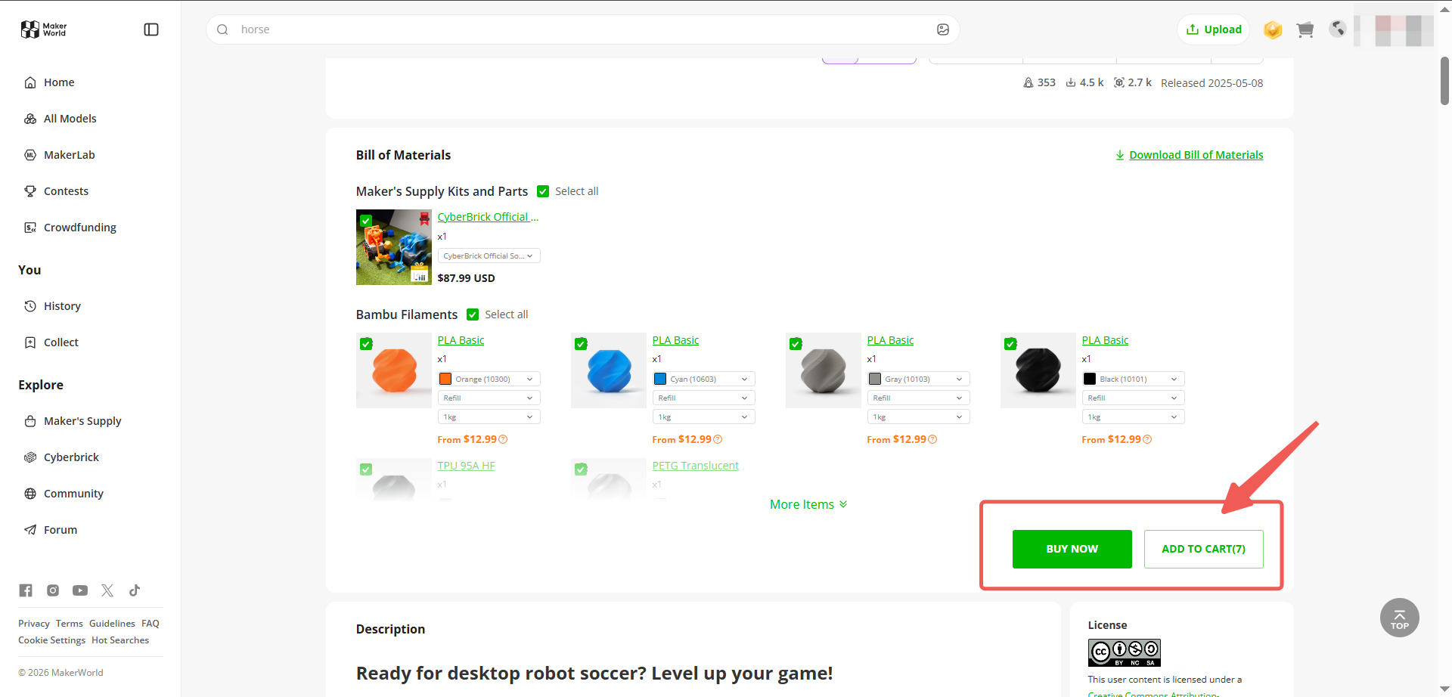
Task: Open the Facebook social link
Action: [26, 590]
